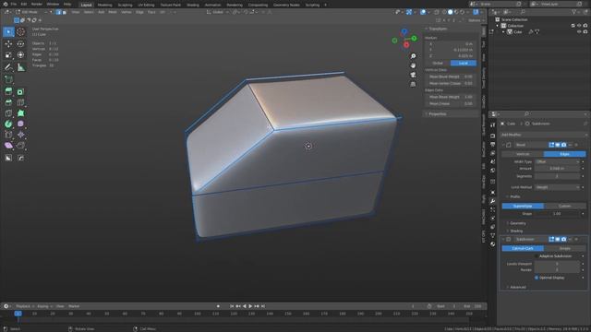The image size is (591, 332).
Task: Select the Knife tool
Action: point(8,113)
